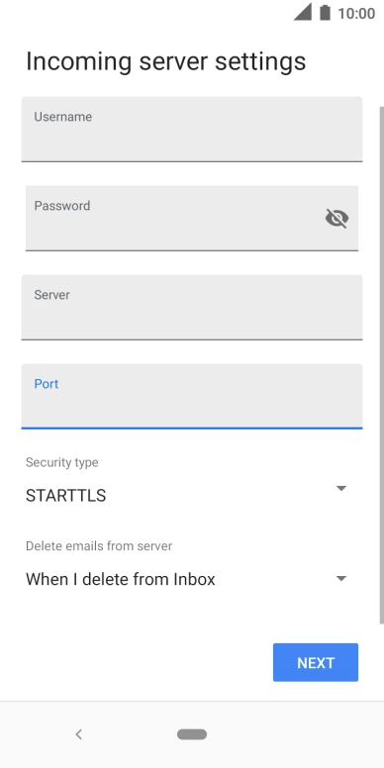Expand Security type dropdown arrow
This screenshot has width=384, height=768.
(x=341, y=488)
